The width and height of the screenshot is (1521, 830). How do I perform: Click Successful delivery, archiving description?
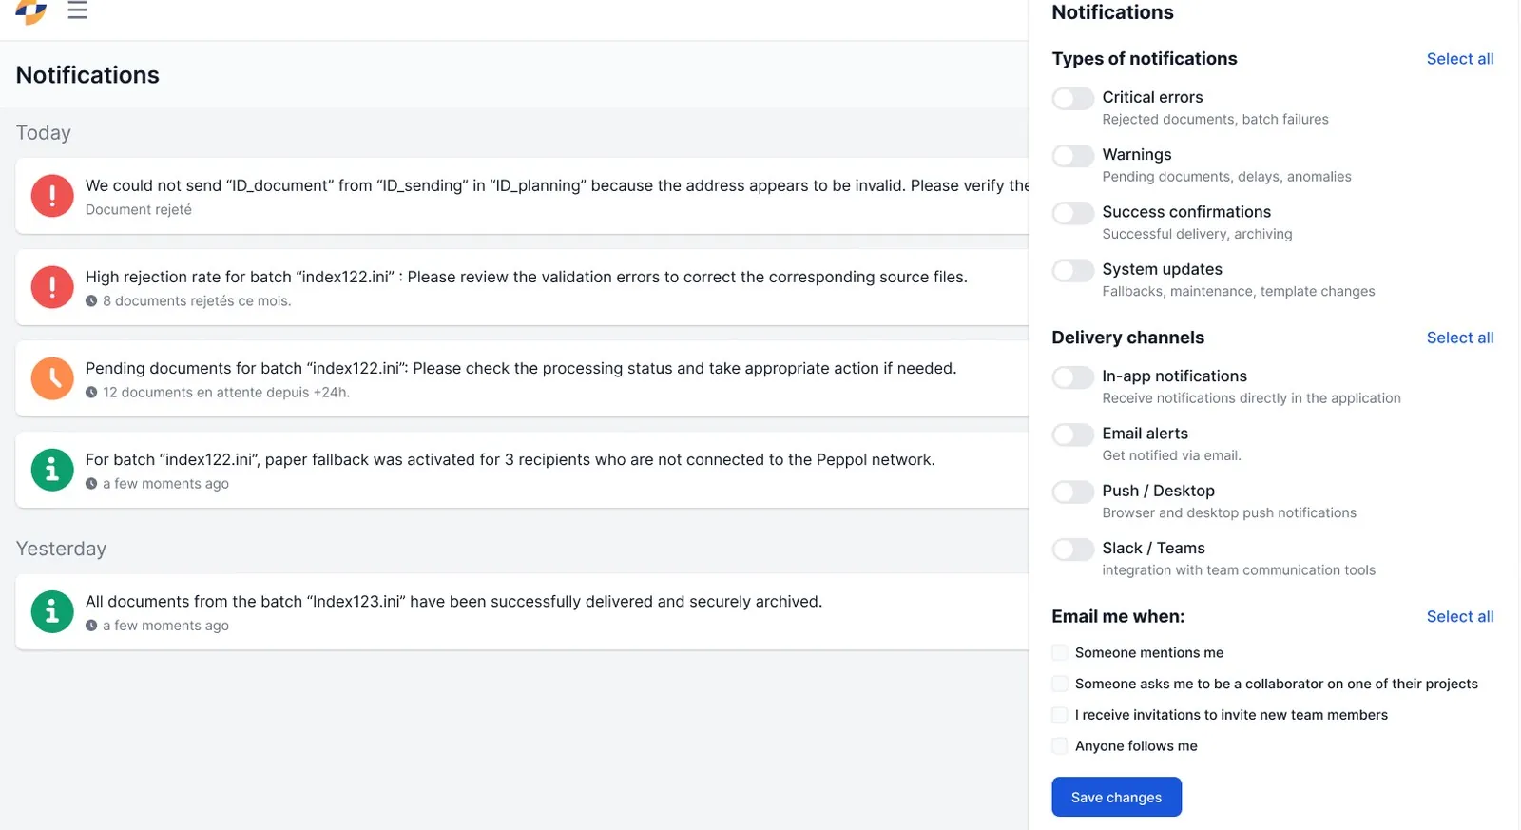pyautogui.click(x=1197, y=234)
